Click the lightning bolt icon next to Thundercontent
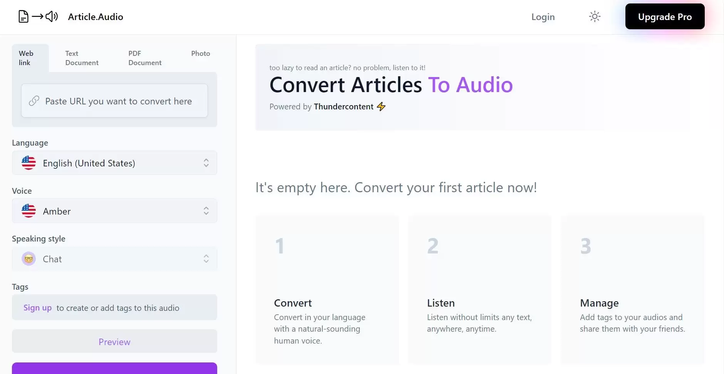This screenshot has width=724, height=374. (381, 107)
